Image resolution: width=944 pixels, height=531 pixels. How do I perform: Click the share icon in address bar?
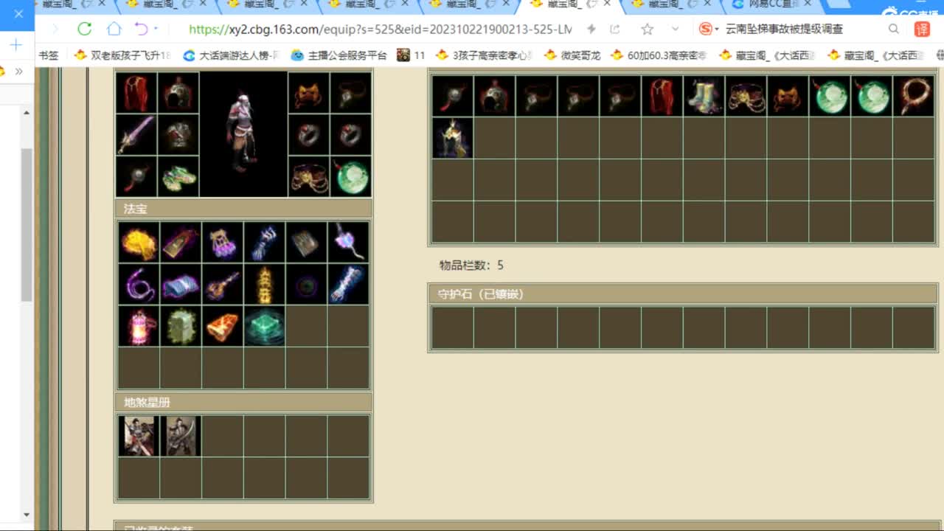615,29
